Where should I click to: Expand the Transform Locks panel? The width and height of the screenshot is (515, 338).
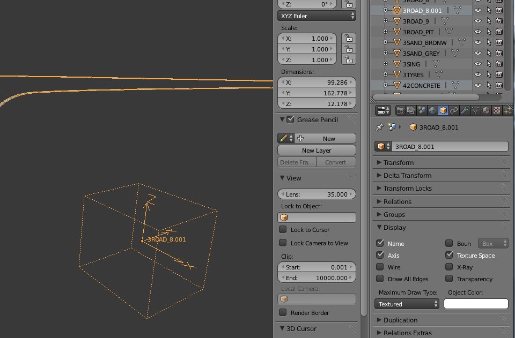(x=379, y=188)
